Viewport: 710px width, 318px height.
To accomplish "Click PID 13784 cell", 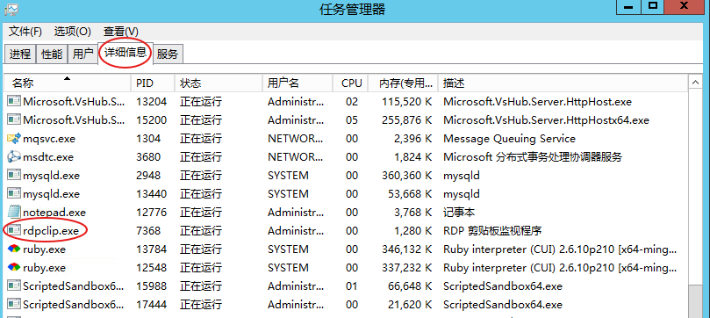I will click(151, 249).
